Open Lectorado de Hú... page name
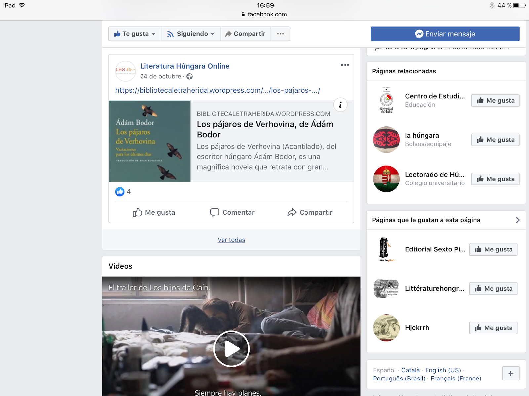Viewport: 529px width, 396px height. click(x=434, y=175)
